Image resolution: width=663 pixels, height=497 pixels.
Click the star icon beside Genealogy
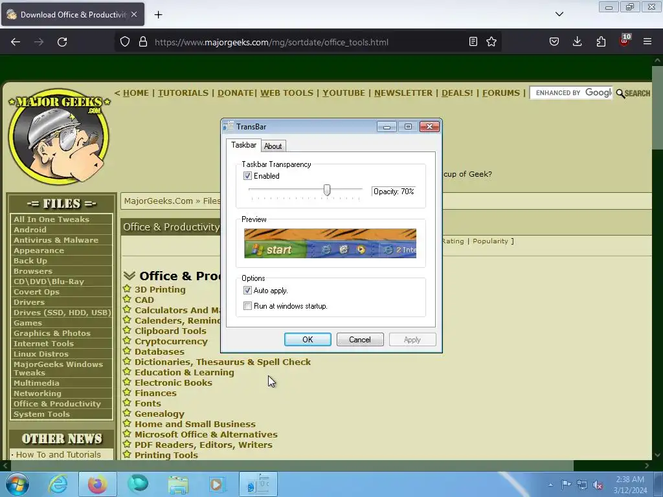[x=127, y=414]
